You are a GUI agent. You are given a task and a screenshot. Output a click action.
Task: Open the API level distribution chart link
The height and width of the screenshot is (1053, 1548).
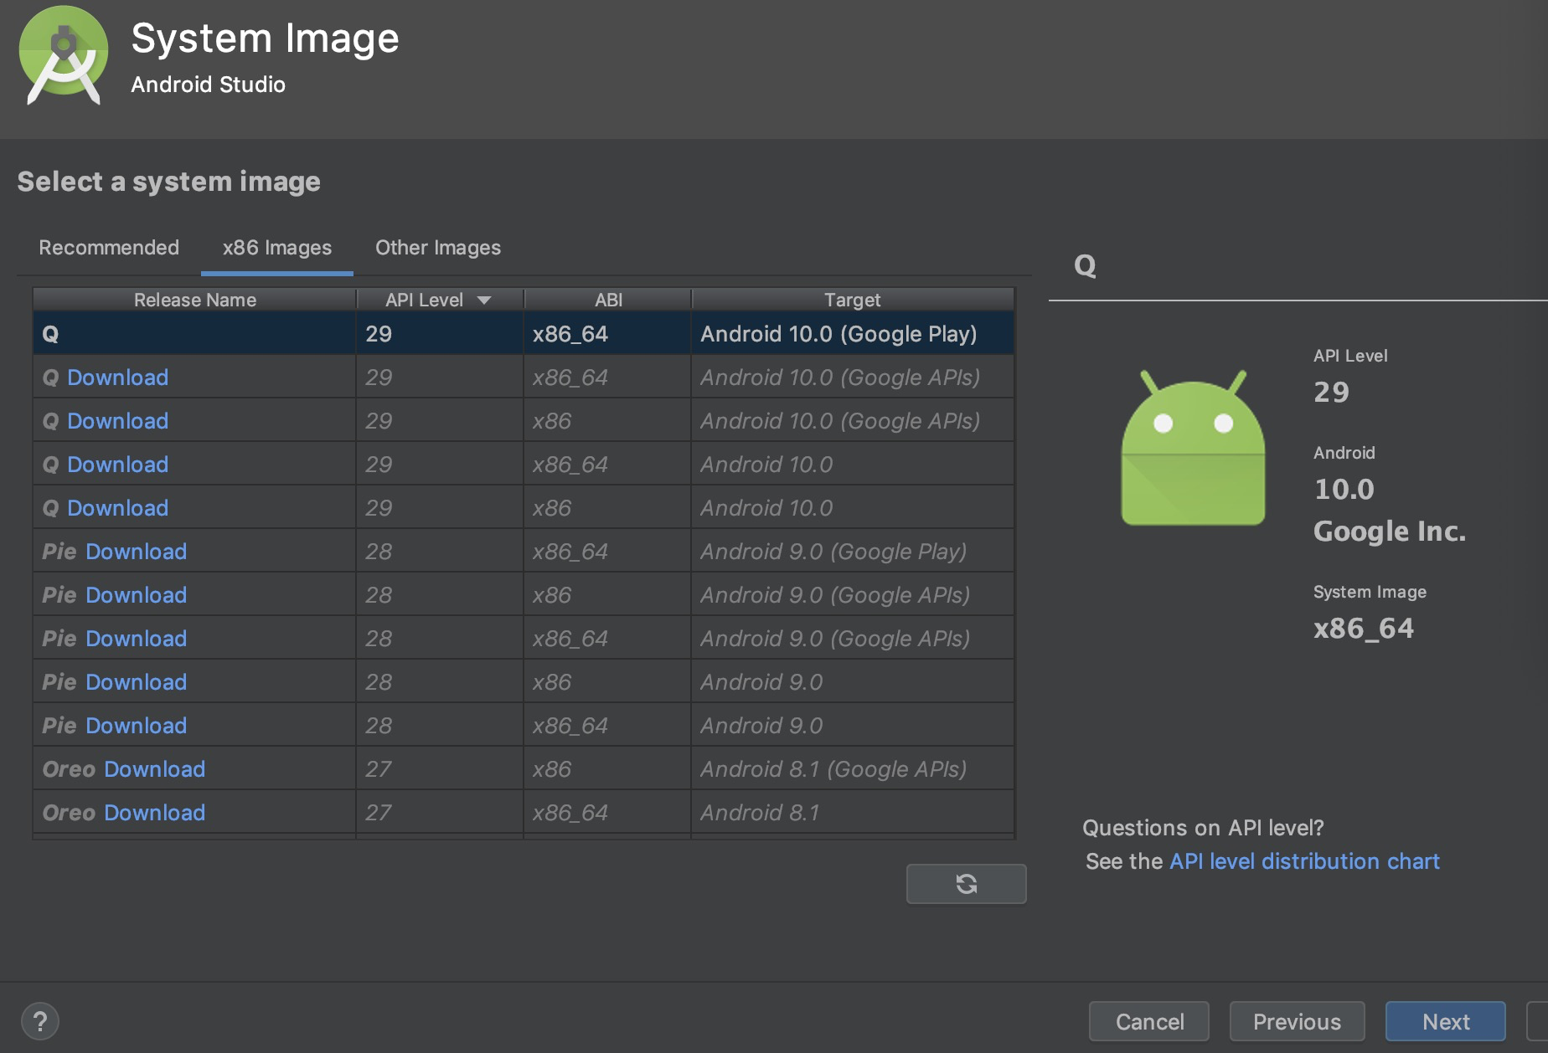[1303, 861]
